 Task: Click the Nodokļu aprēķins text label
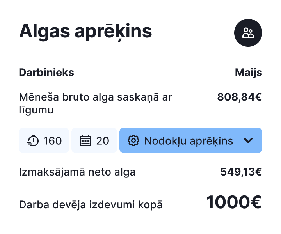pyautogui.click(x=189, y=140)
